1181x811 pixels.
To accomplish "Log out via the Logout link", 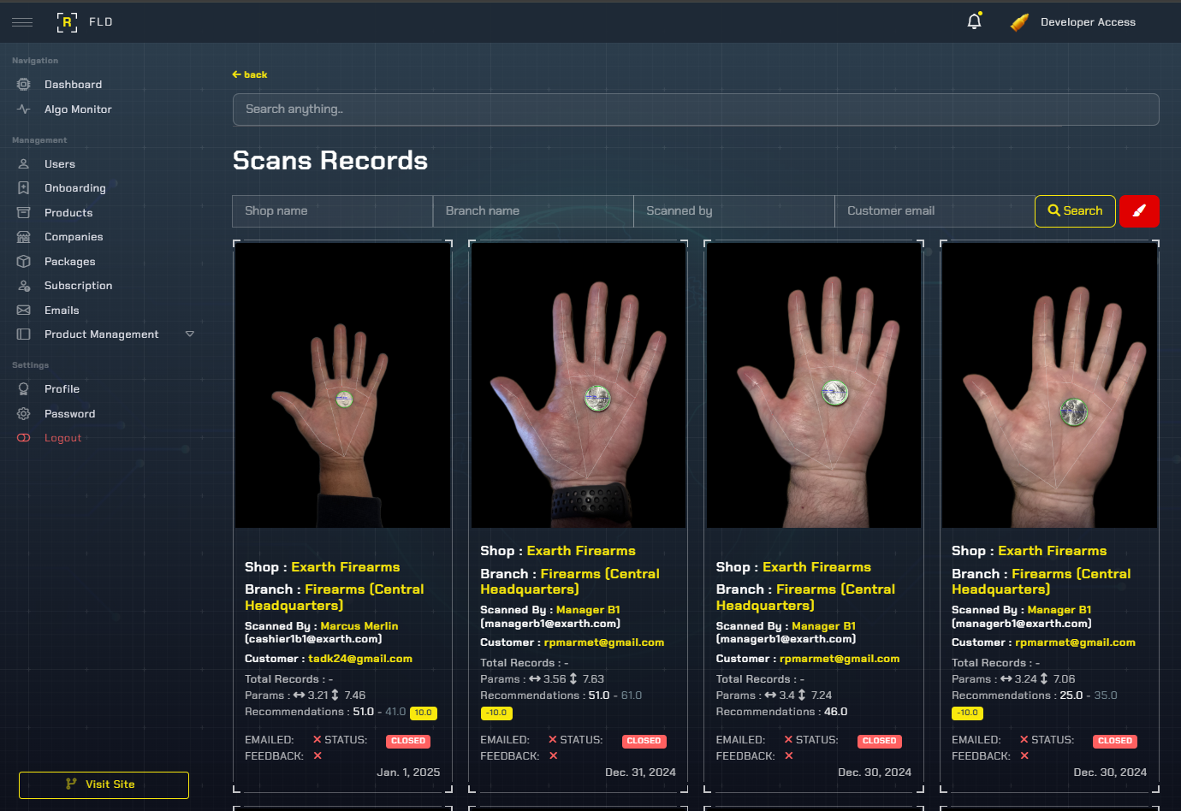I will click(x=63, y=438).
